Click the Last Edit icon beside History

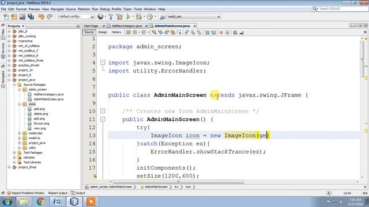tap(128, 32)
